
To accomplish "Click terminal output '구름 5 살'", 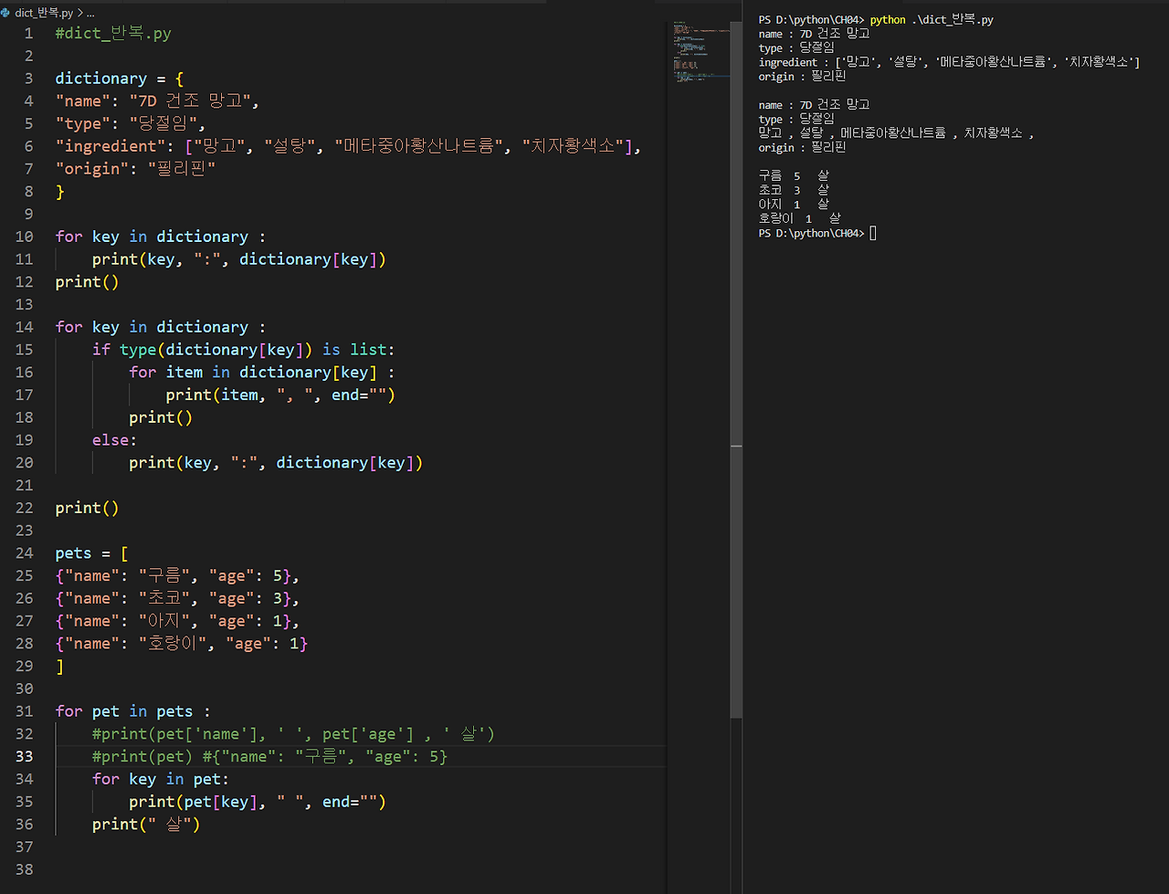I will pos(794,175).
